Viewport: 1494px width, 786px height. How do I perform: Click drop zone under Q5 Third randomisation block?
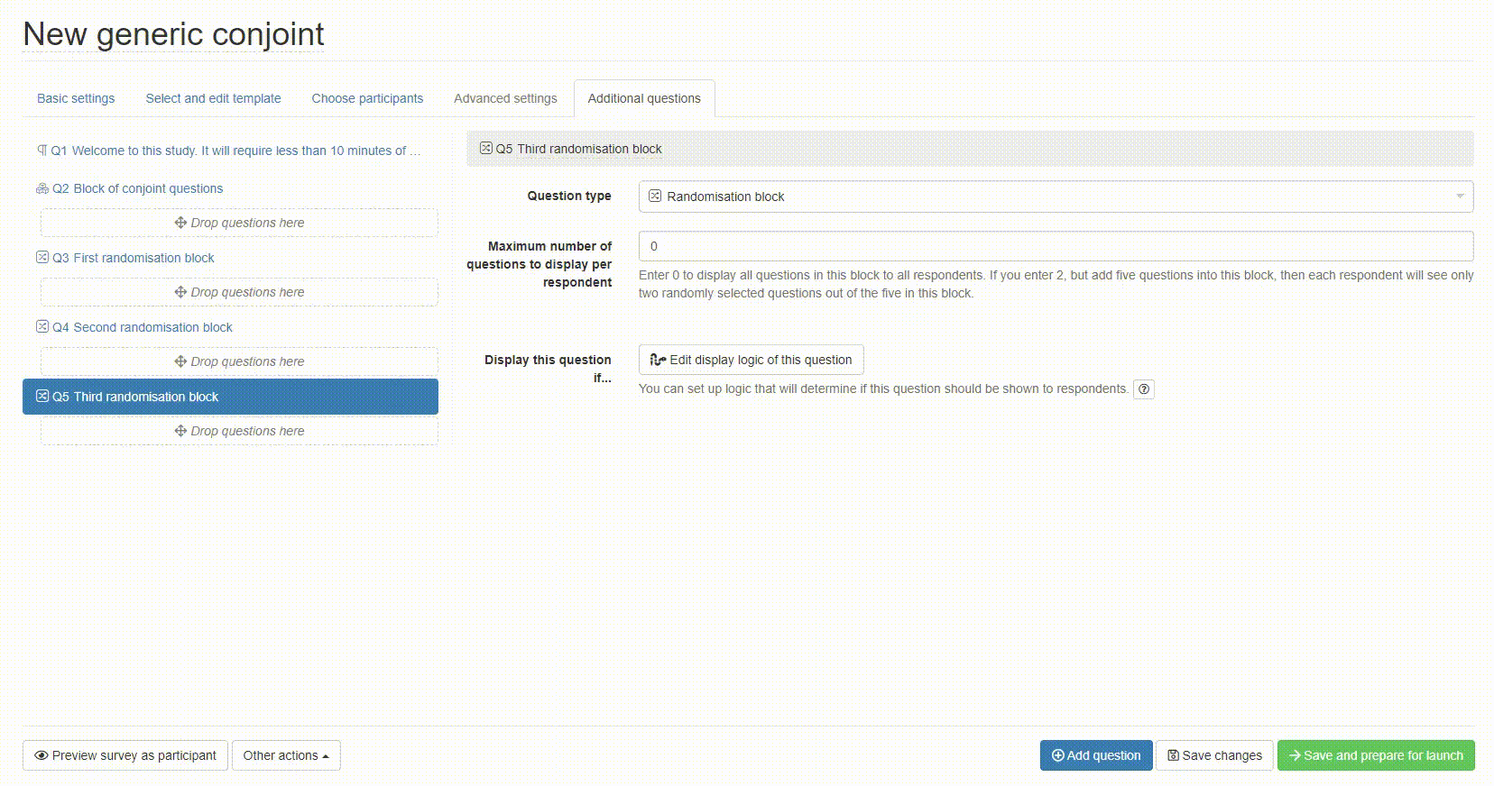pos(239,431)
